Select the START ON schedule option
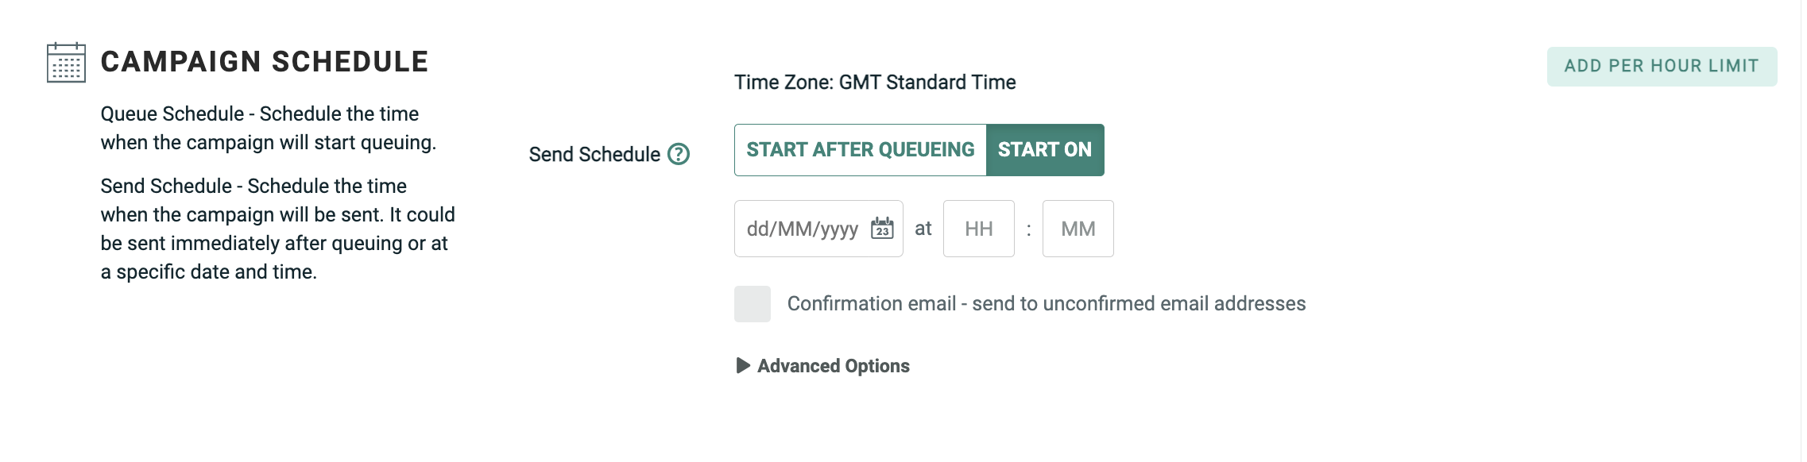The image size is (1807, 462). 1044,150
